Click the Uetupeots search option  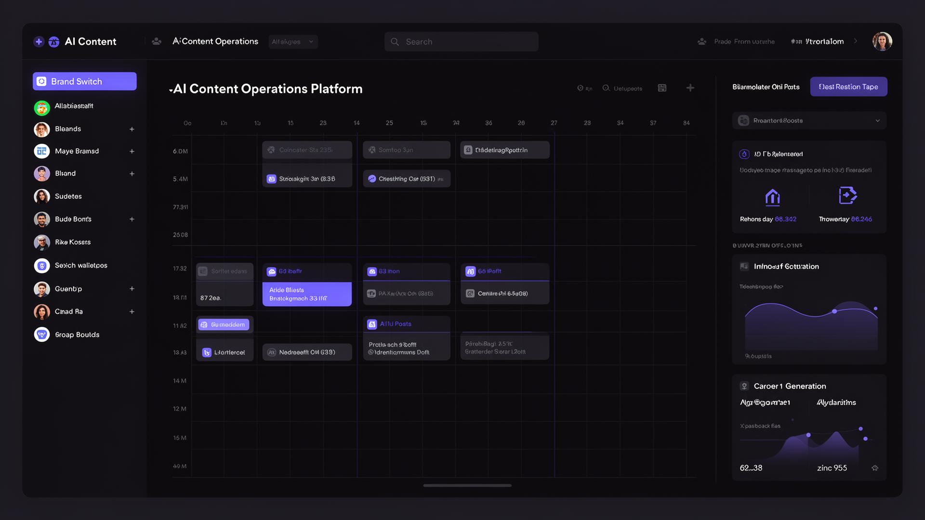pyautogui.click(x=622, y=88)
